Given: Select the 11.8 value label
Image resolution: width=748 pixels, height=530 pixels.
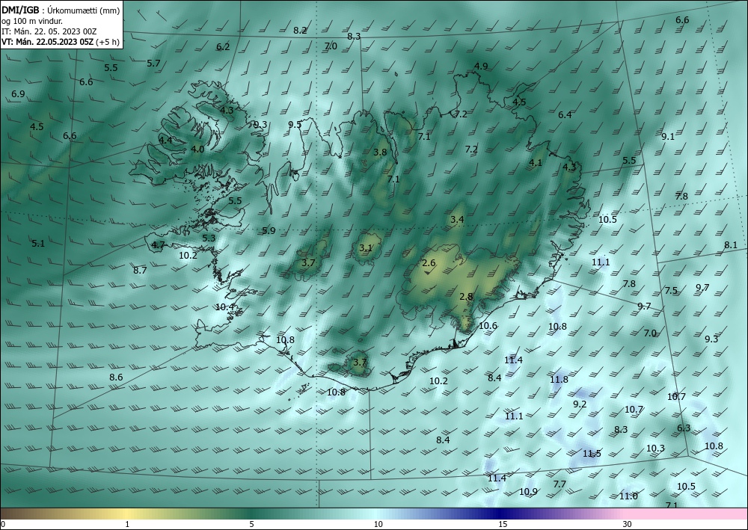Looking at the screenshot, I should (559, 380).
